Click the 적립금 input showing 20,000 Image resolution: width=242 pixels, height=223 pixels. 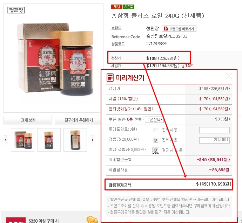pyautogui.click(x=214, y=140)
